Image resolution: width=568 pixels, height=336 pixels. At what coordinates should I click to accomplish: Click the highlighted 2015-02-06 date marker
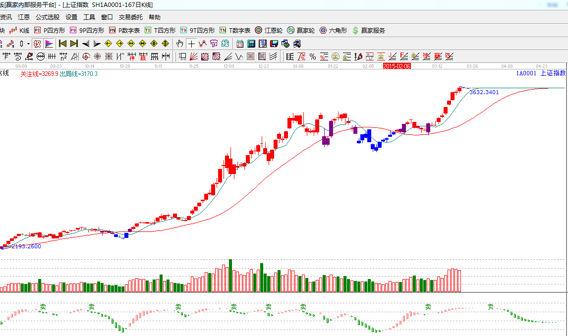397,66
